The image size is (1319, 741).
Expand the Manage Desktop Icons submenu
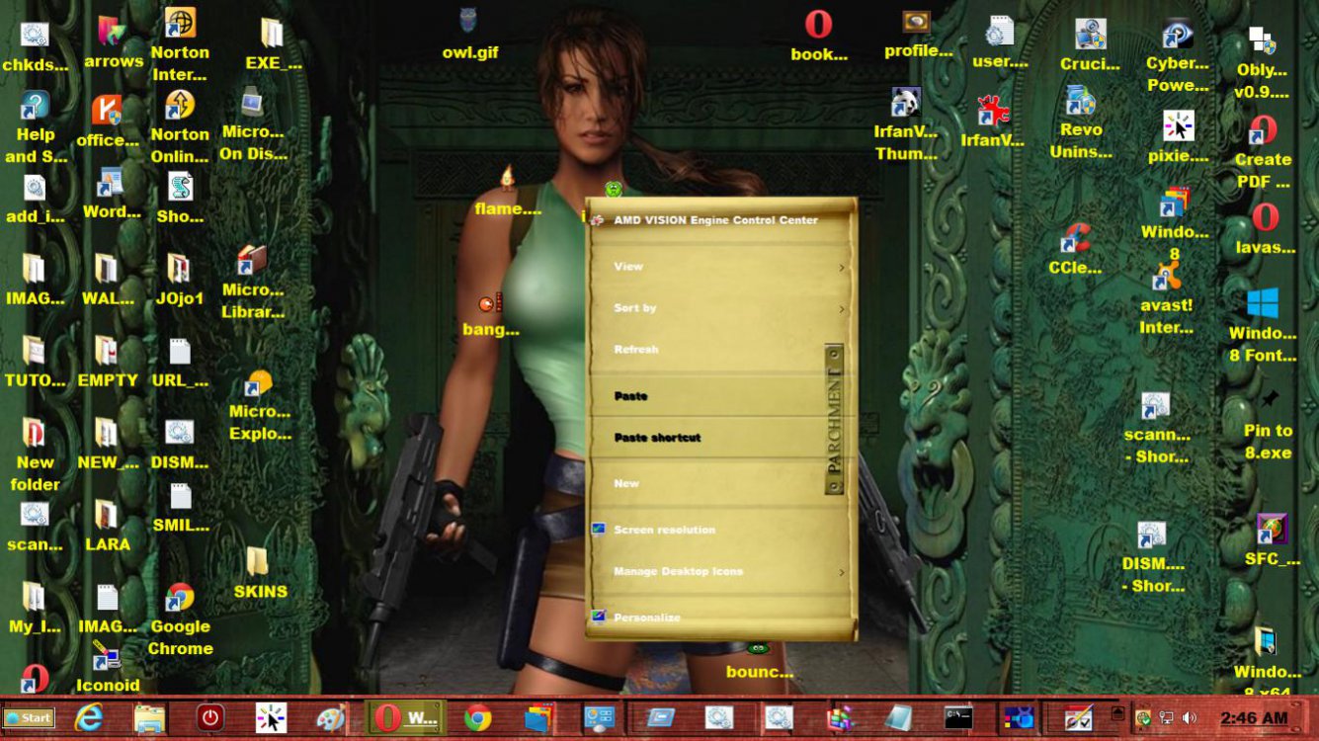[842, 572]
